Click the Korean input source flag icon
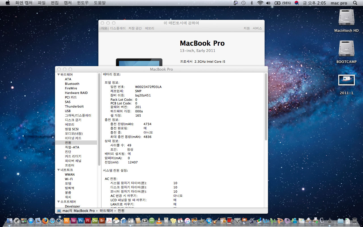This screenshot has height=227, width=363. [297, 3]
